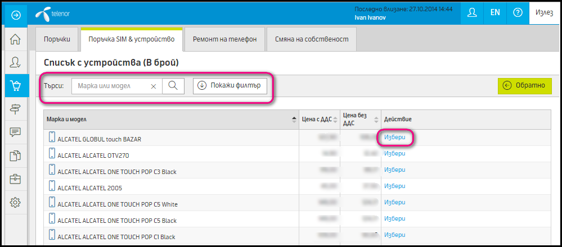The height and width of the screenshot is (247, 562).
Task: Click text ALCATEL ALCATEL ONE TOUCH POP C5 Black
Action: coord(117,221)
